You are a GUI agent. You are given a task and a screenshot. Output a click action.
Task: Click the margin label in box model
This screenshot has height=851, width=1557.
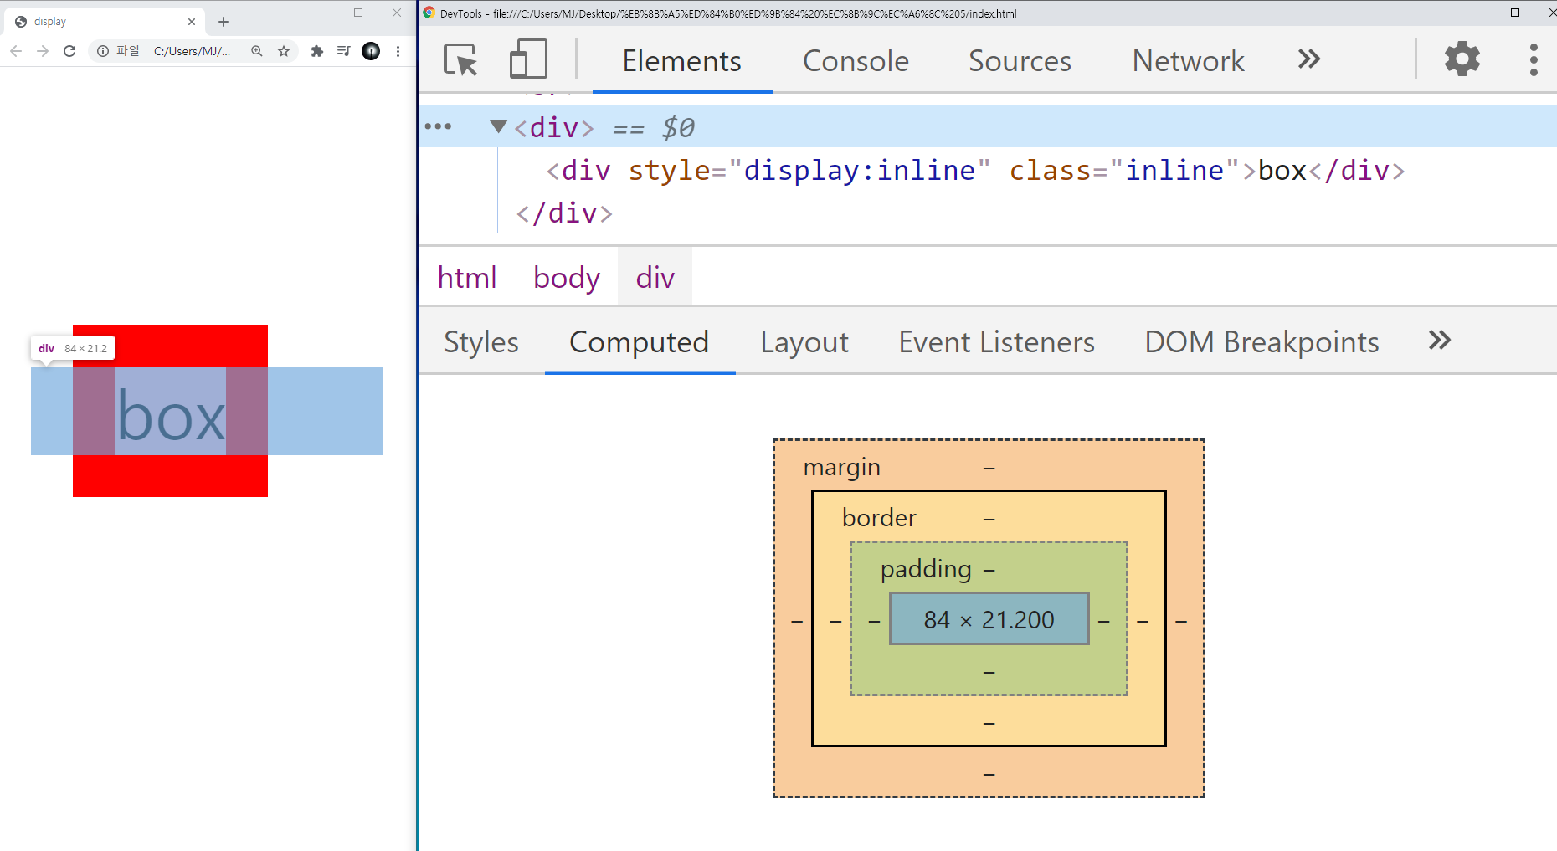click(x=841, y=467)
